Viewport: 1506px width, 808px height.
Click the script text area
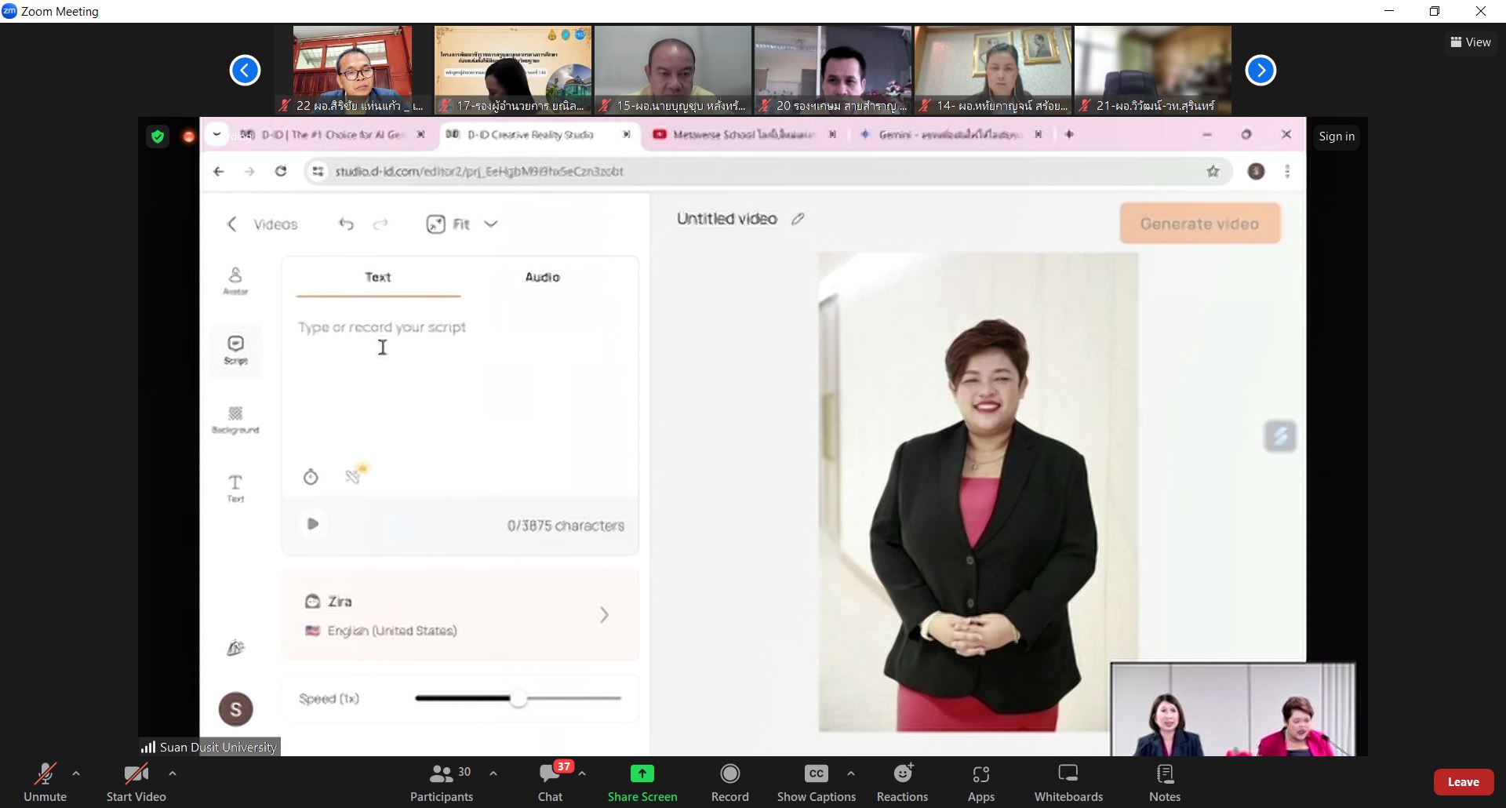tap(460, 384)
